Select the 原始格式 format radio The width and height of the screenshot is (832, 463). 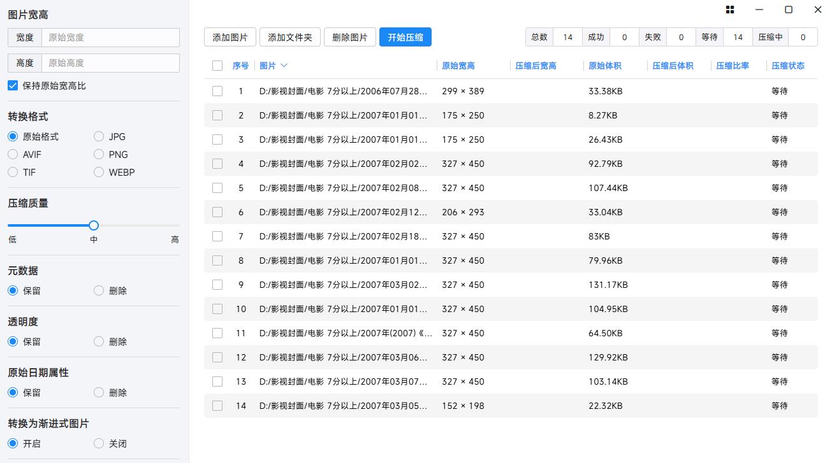point(13,136)
